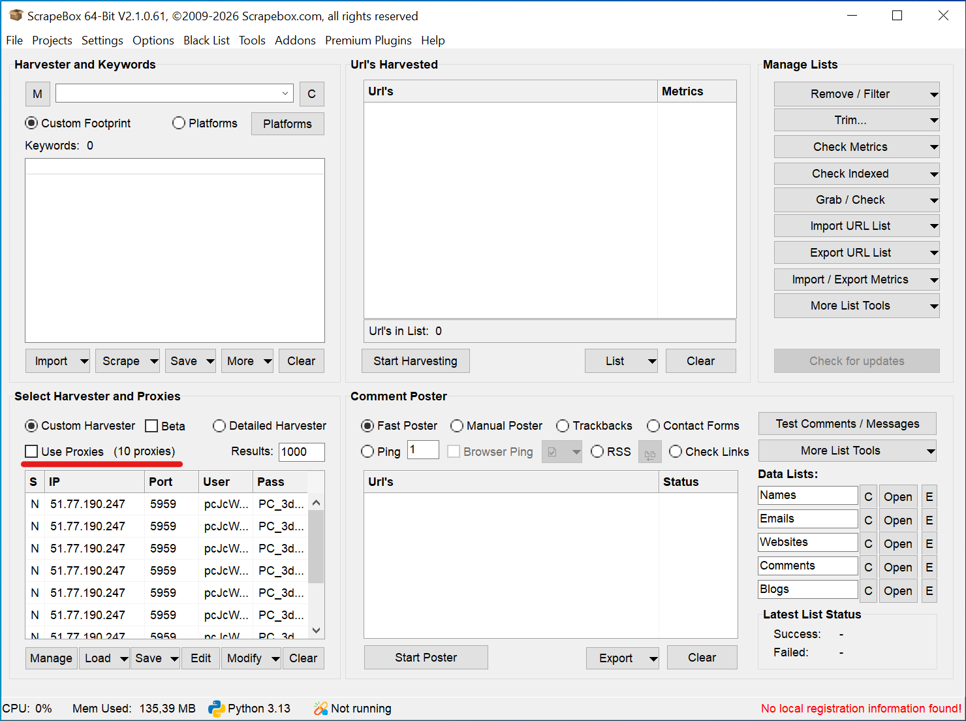Expand the Check Indexed dropdown
The image size is (966, 721).
point(934,174)
